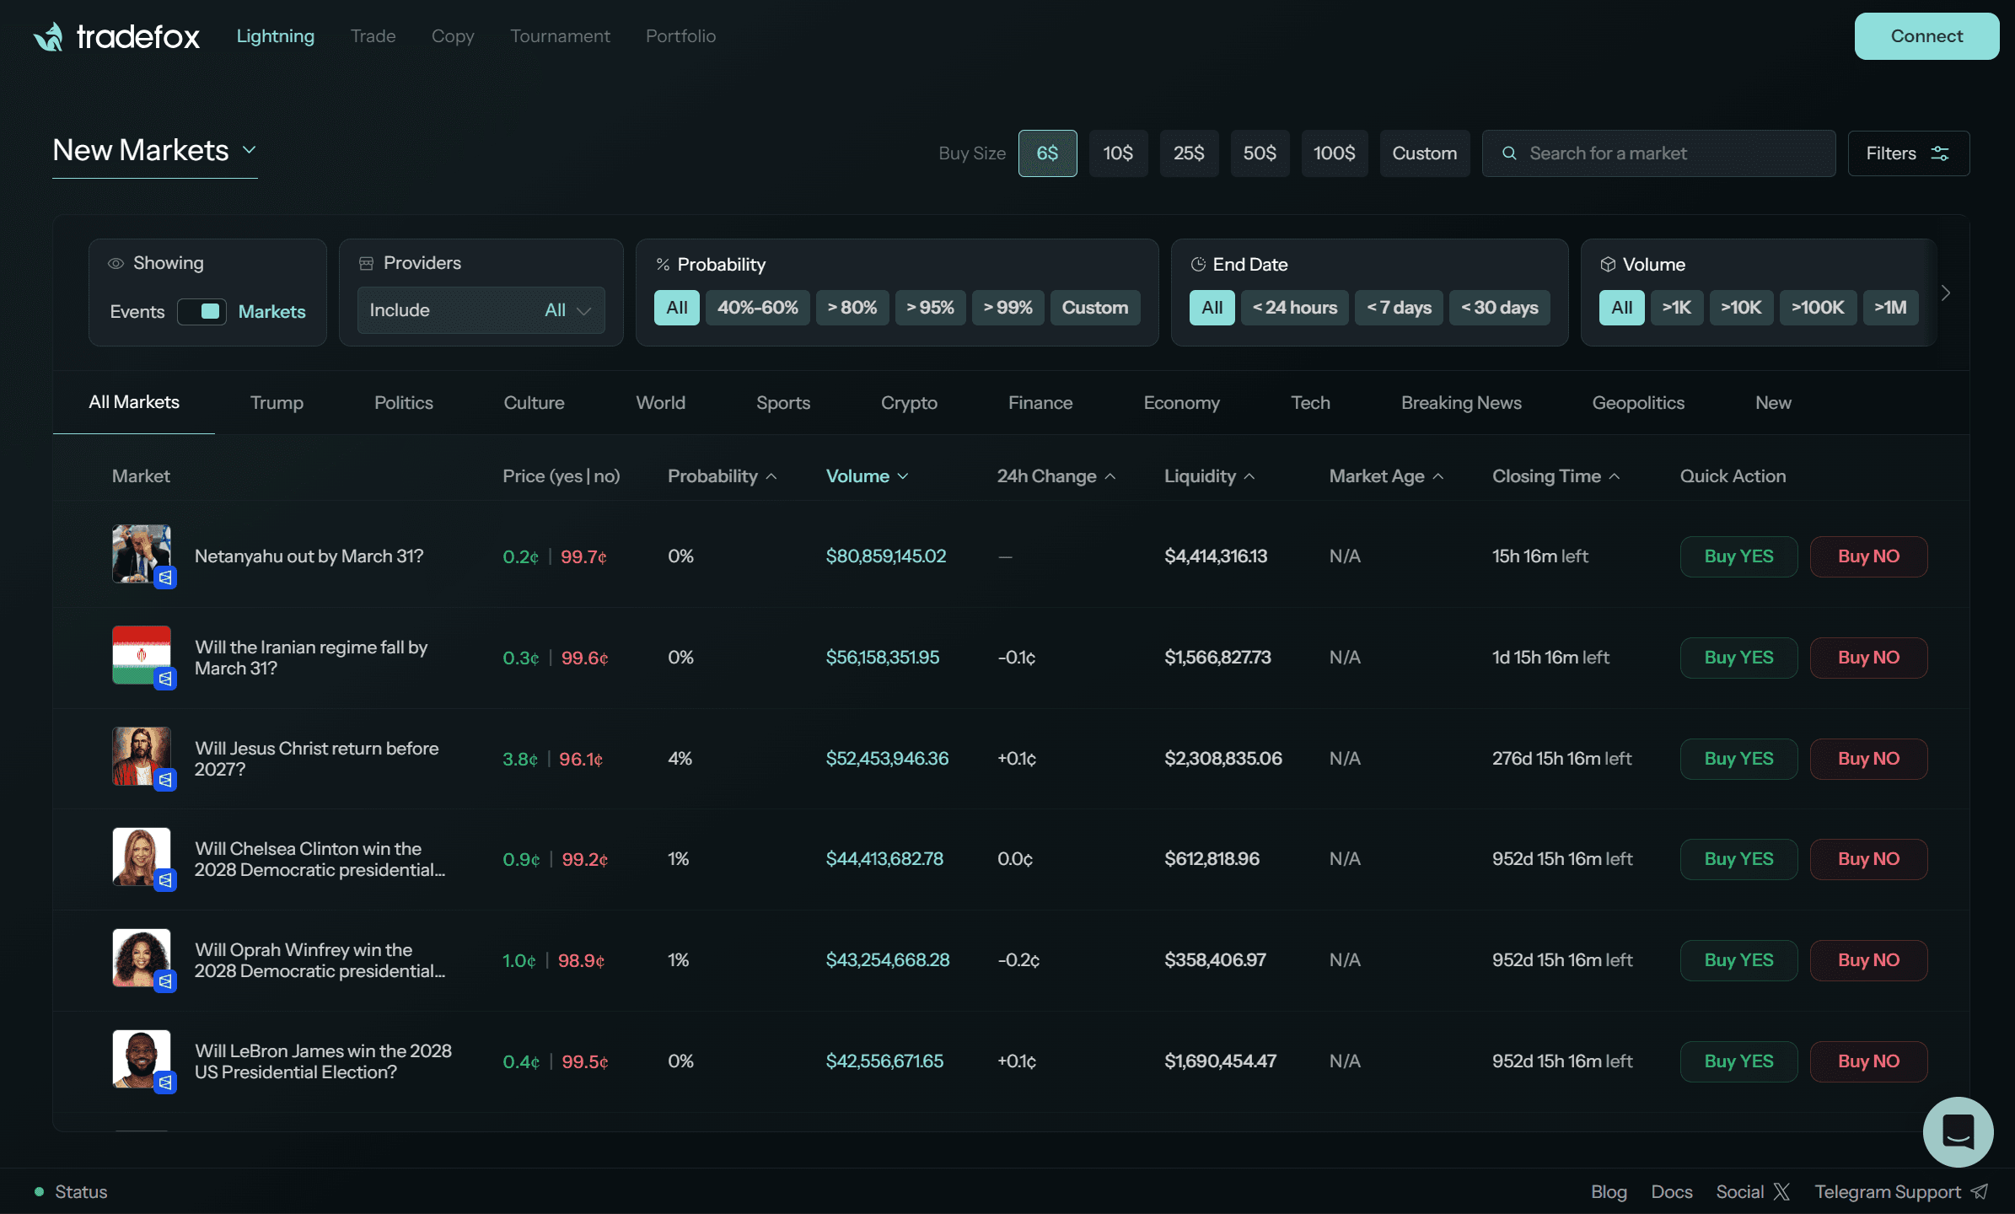Sort by the Volume column header
2015x1214 pixels.
[x=866, y=476]
